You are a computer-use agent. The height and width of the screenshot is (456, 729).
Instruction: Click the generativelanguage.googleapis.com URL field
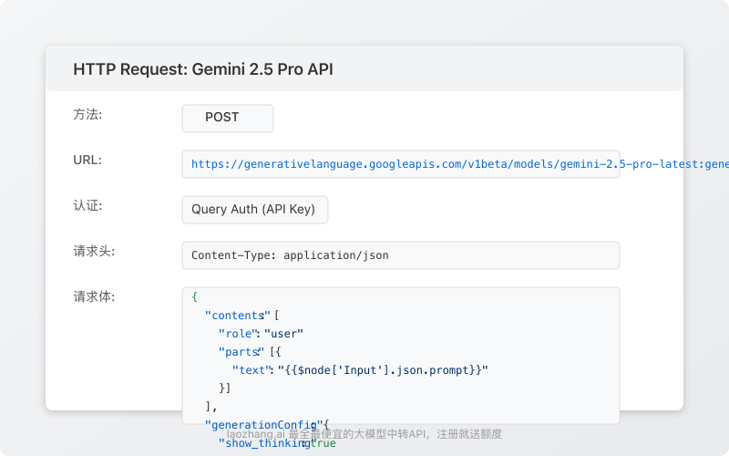[x=400, y=164]
